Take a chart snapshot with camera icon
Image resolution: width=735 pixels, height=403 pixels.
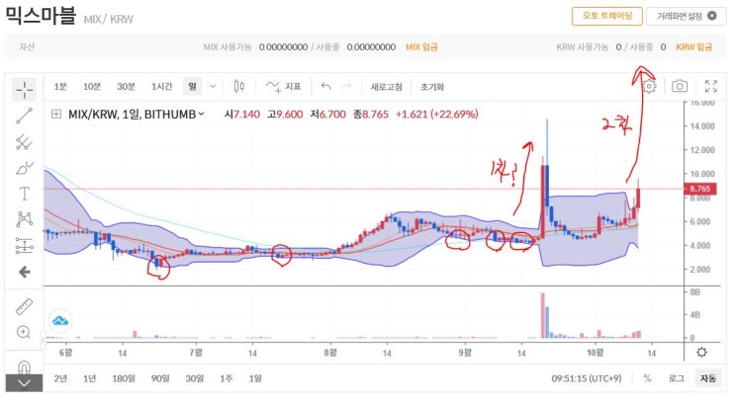coord(680,86)
